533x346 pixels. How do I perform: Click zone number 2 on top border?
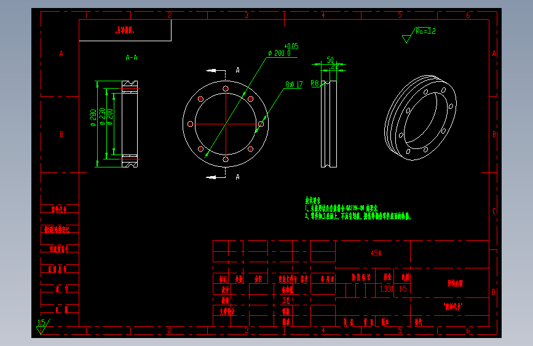point(170,15)
